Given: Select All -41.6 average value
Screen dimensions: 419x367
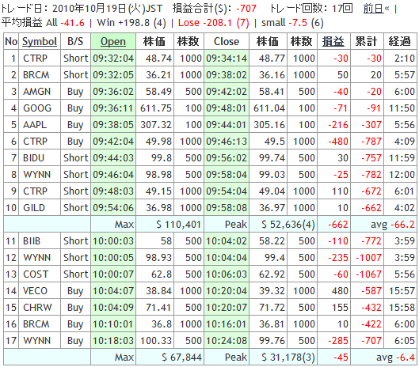Looking at the screenshot, I should click(x=65, y=23).
